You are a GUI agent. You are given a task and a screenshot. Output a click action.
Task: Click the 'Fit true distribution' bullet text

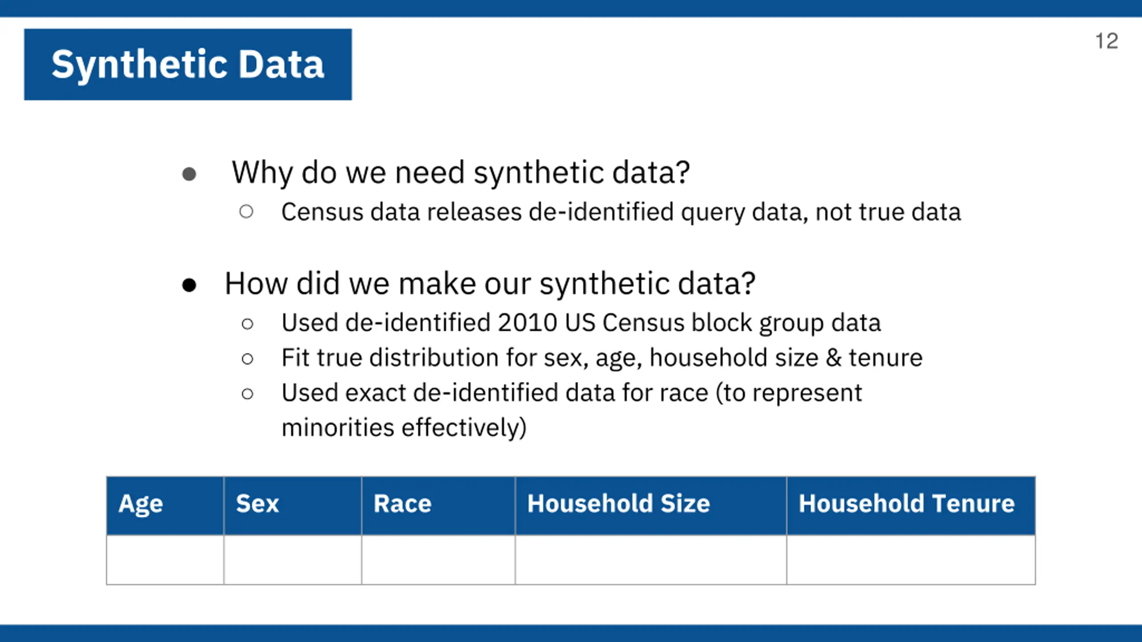pos(602,358)
